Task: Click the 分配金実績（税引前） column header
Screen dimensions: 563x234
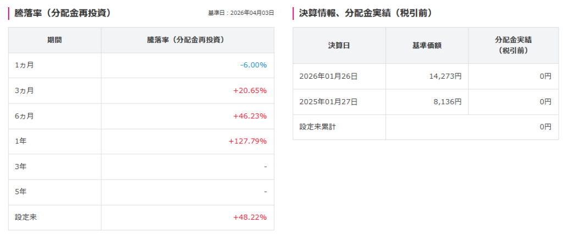Action: 513,45
